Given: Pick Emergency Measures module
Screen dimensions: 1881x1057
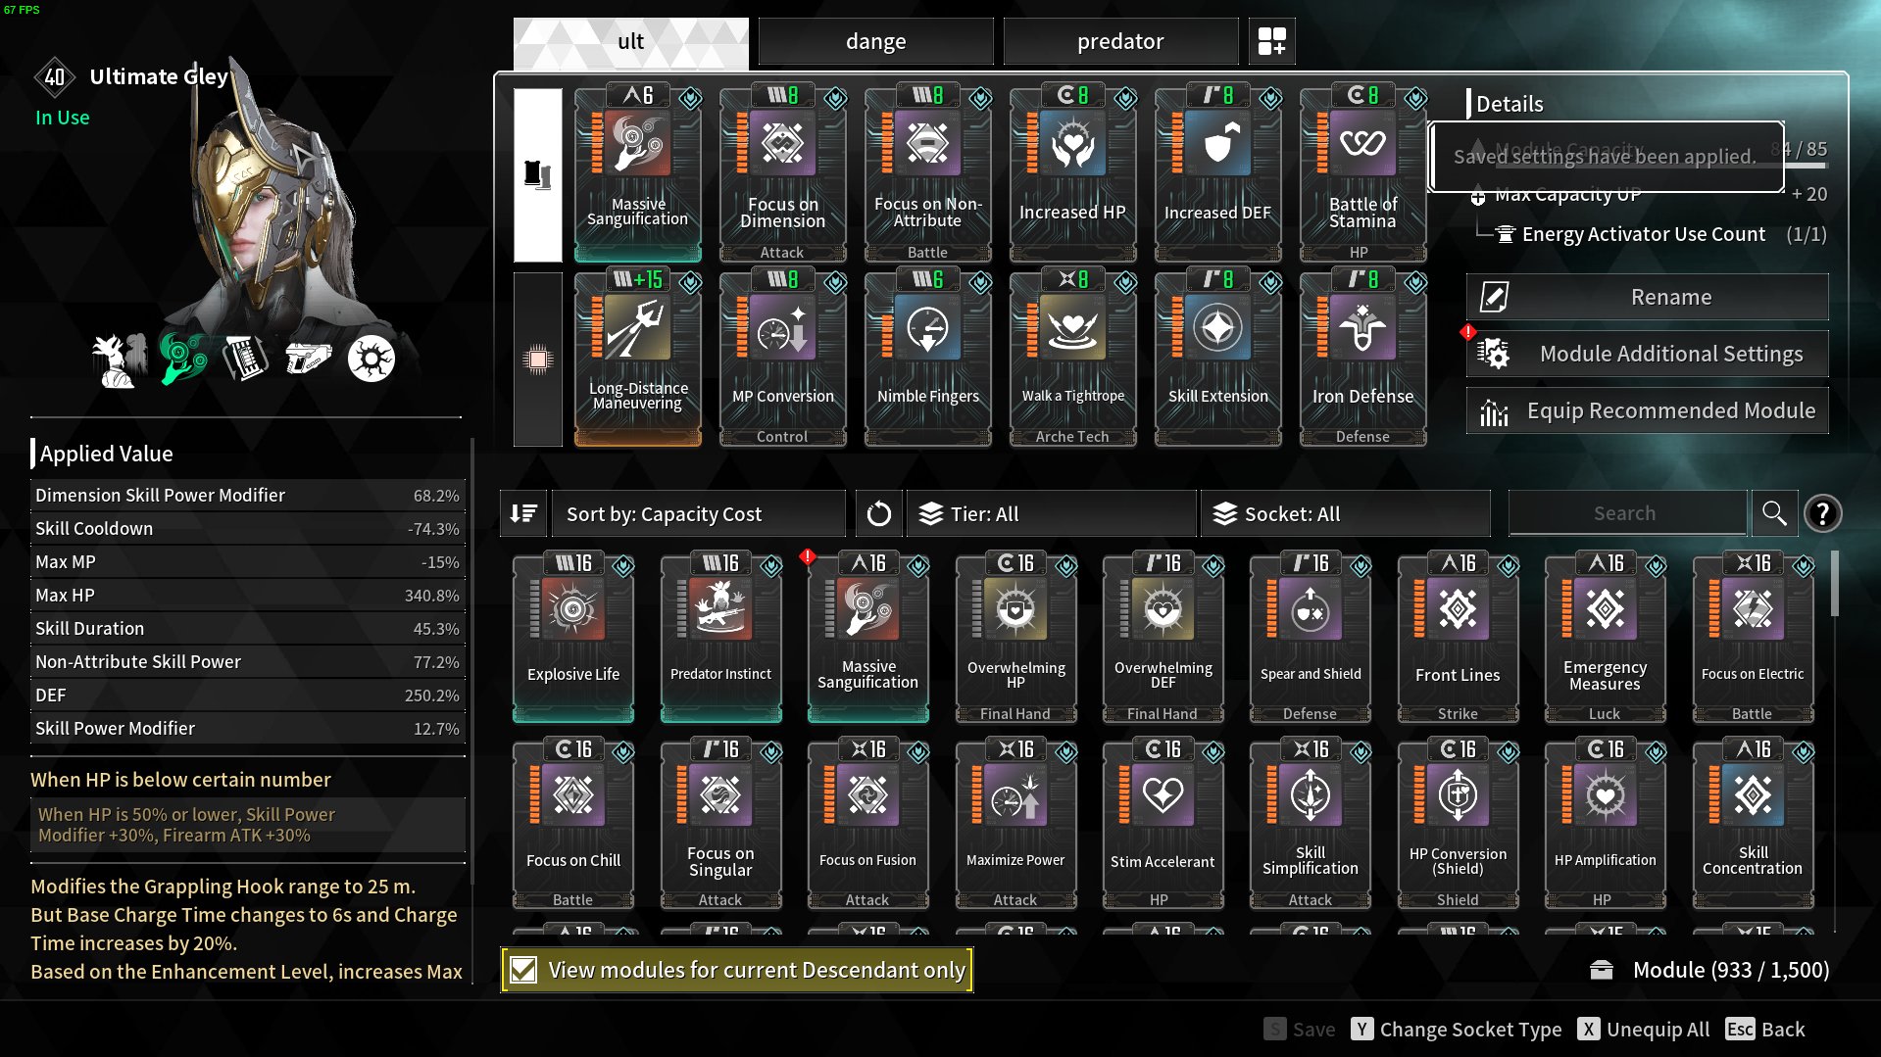Looking at the screenshot, I should tap(1606, 638).
